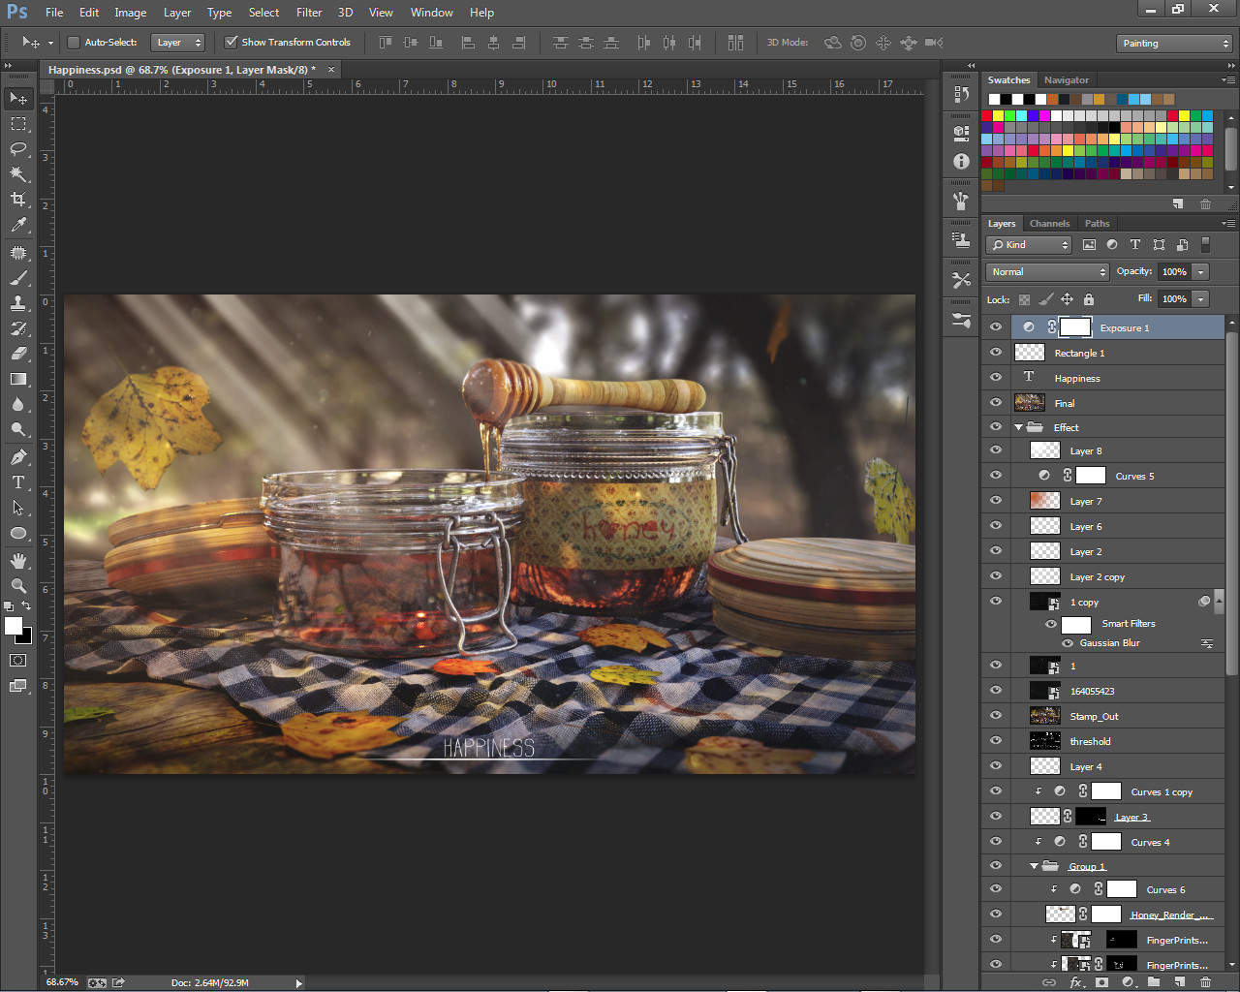Select the Clone Stamp tool
Screen dimensions: 1240x992
point(18,303)
